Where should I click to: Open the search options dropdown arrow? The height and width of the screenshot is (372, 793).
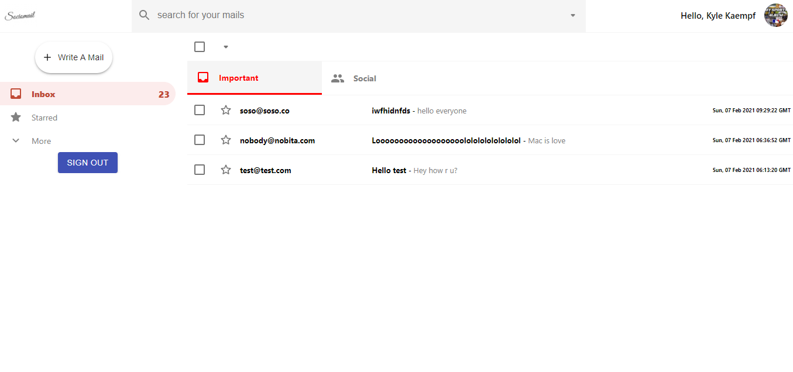573,16
